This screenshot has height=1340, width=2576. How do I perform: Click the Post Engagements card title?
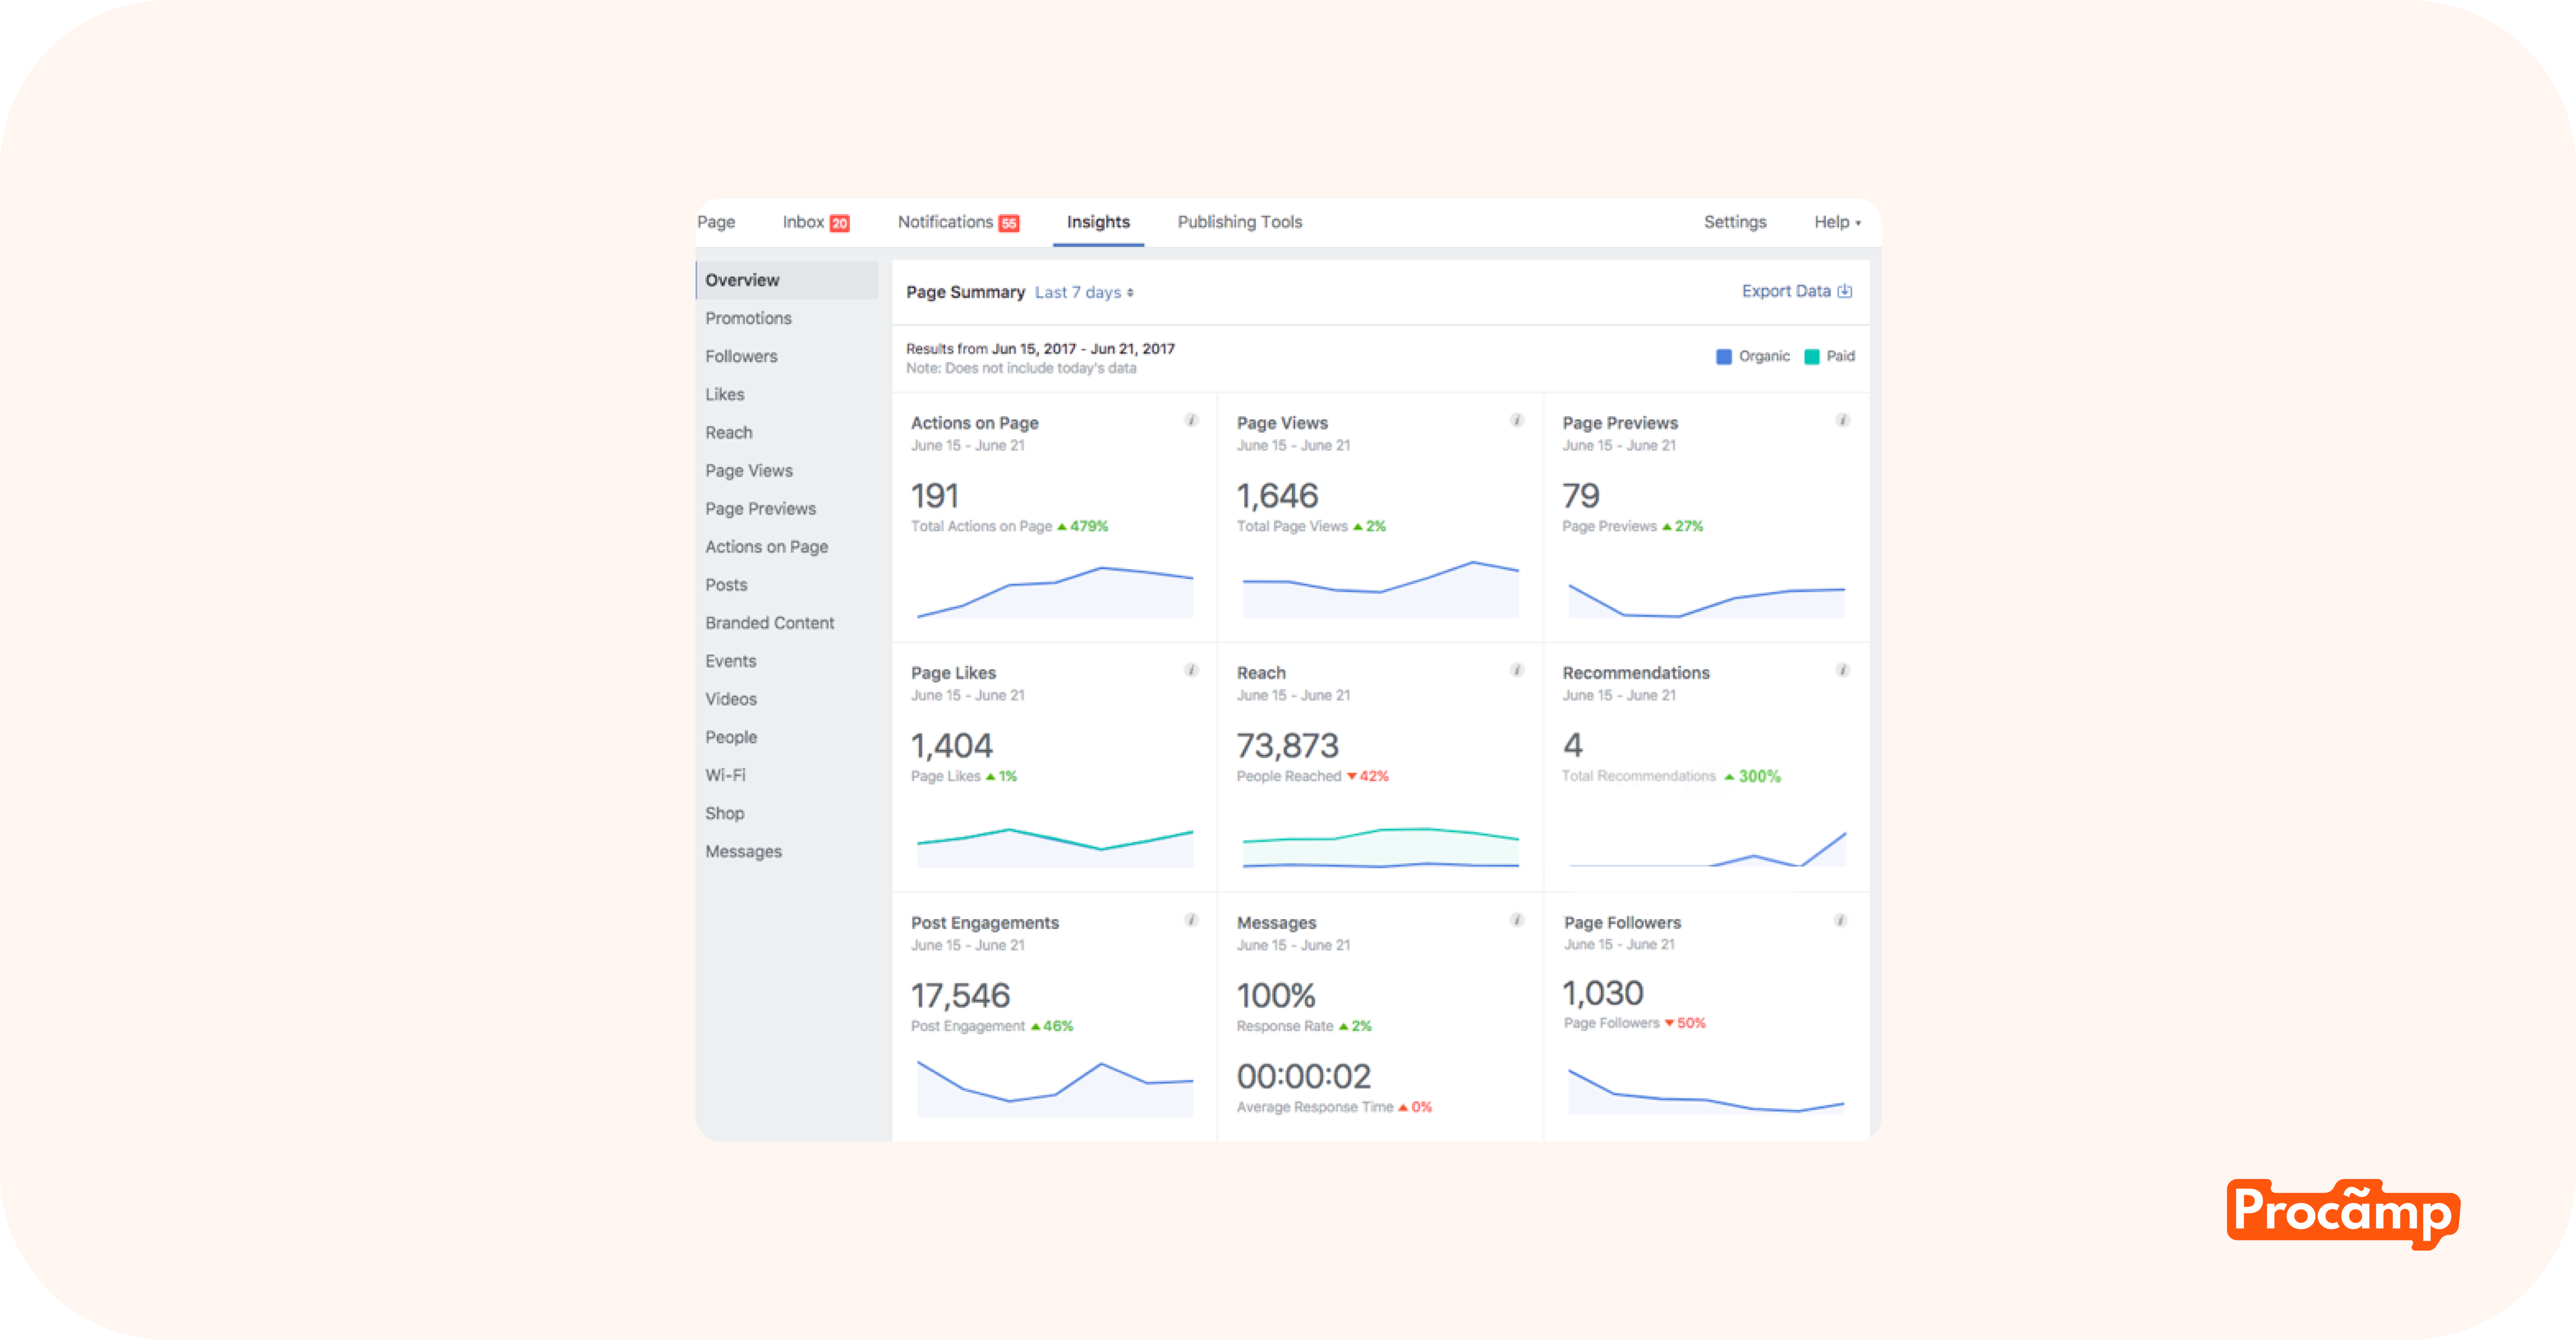[x=984, y=923]
